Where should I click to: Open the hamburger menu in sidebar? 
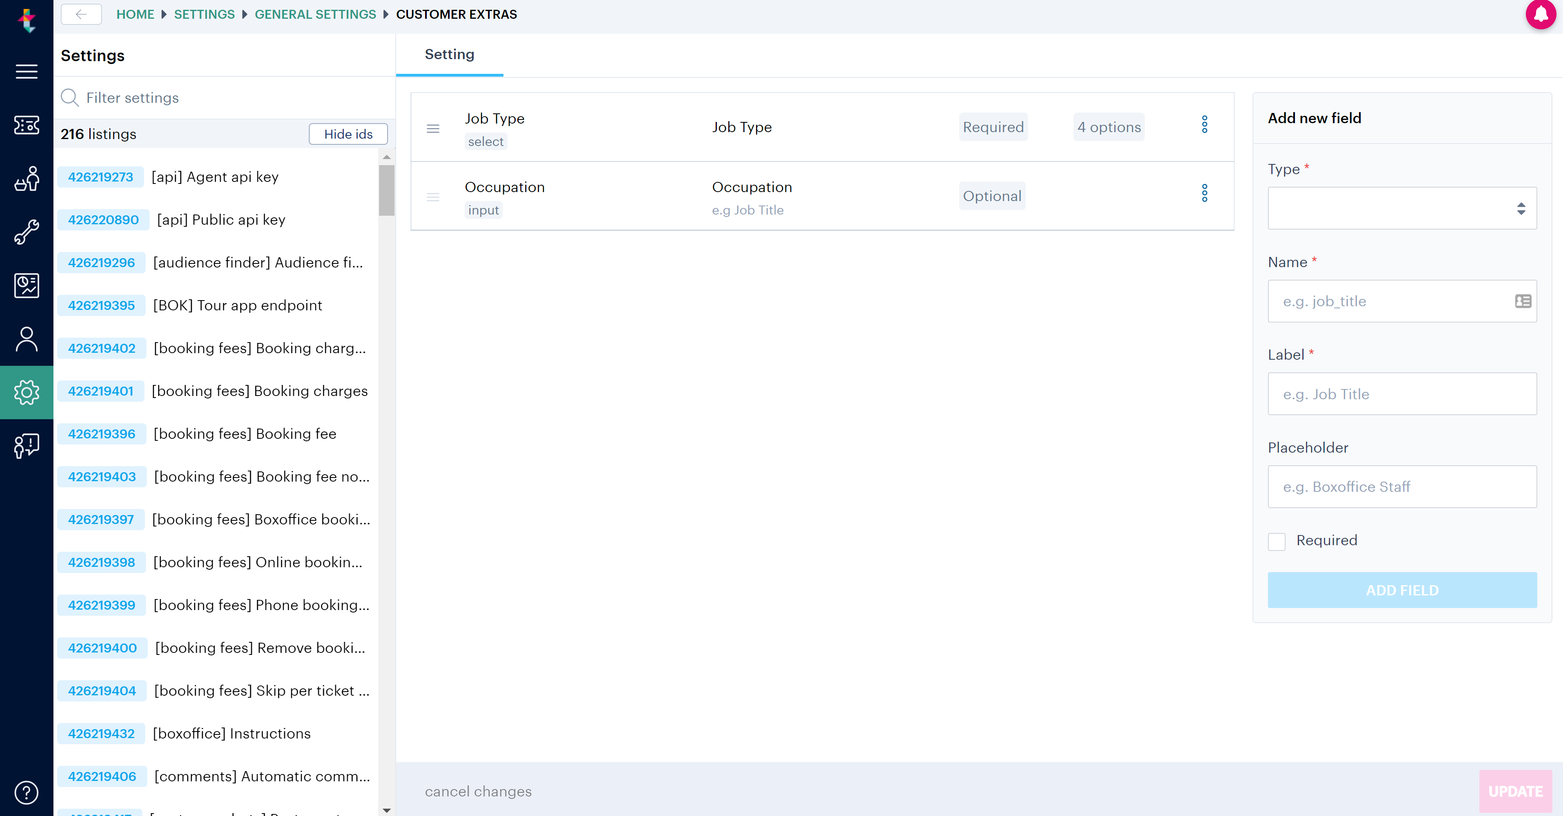(26, 72)
